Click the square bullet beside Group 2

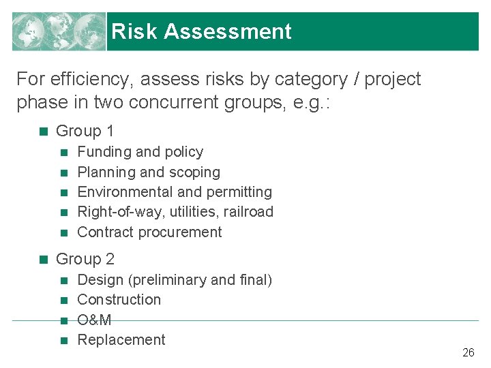pyautogui.click(x=44, y=259)
